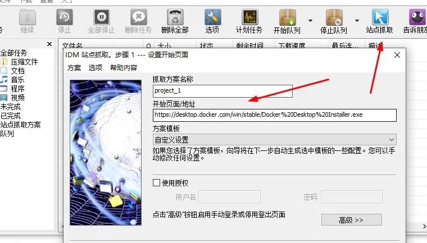Open the 方案 menu in the grabber dialog
Screen dimensions: 427x243
(74, 67)
